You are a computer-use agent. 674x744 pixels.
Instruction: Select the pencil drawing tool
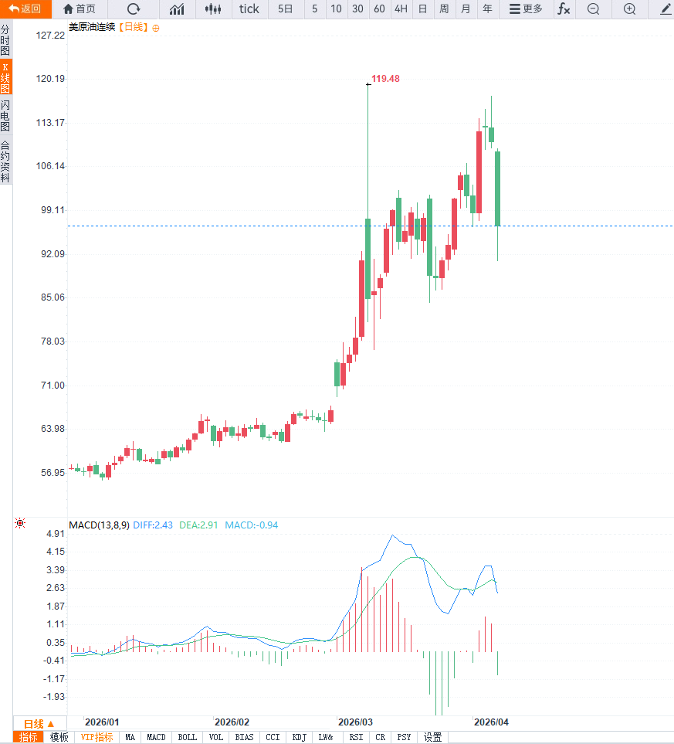click(665, 9)
